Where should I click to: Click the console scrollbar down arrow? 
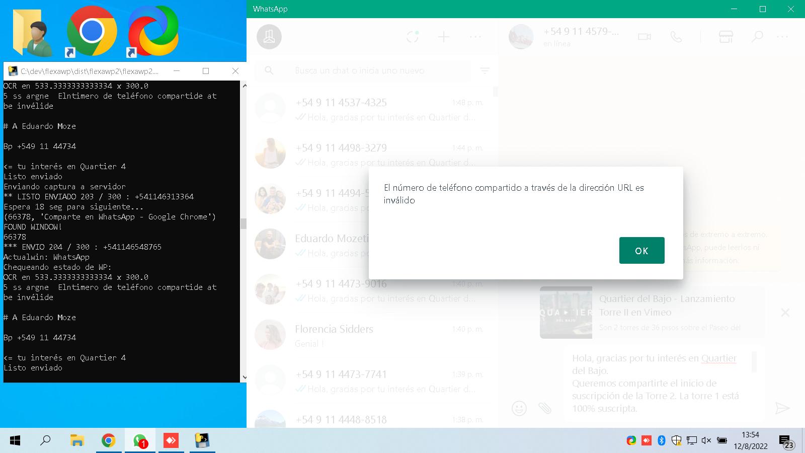coord(244,377)
